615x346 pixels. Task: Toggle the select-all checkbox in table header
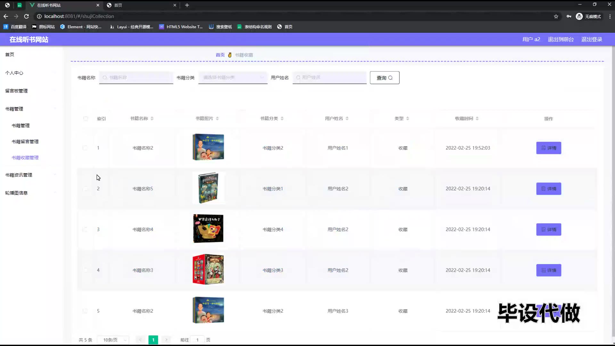[x=86, y=119]
